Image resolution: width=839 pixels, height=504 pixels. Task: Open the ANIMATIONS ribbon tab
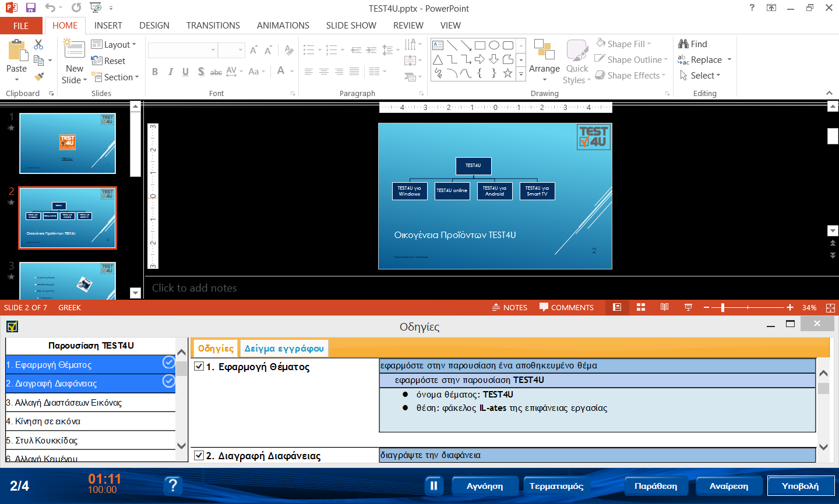pos(283,26)
